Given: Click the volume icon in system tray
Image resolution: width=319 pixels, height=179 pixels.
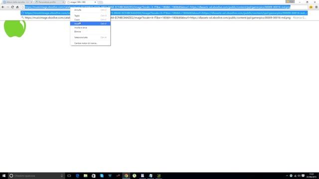Looking at the screenshot, I should 299,176.
